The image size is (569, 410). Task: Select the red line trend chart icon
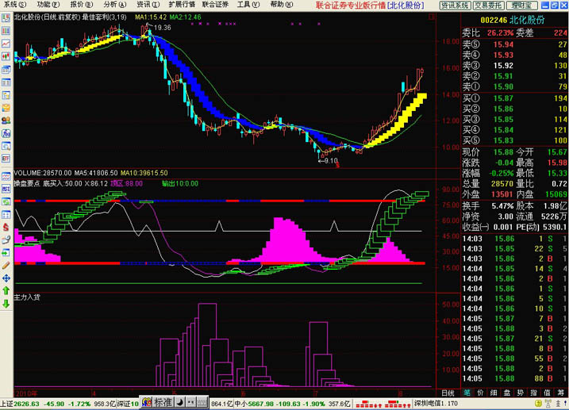click(x=6, y=44)
